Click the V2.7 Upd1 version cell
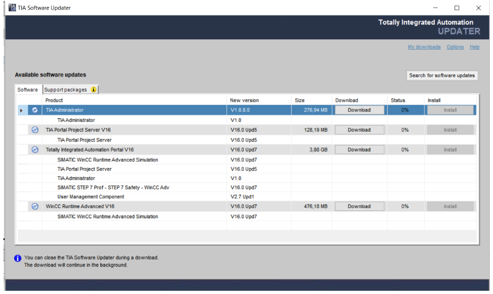Viewport: 493px width, 294px height. tap(259, 197)
